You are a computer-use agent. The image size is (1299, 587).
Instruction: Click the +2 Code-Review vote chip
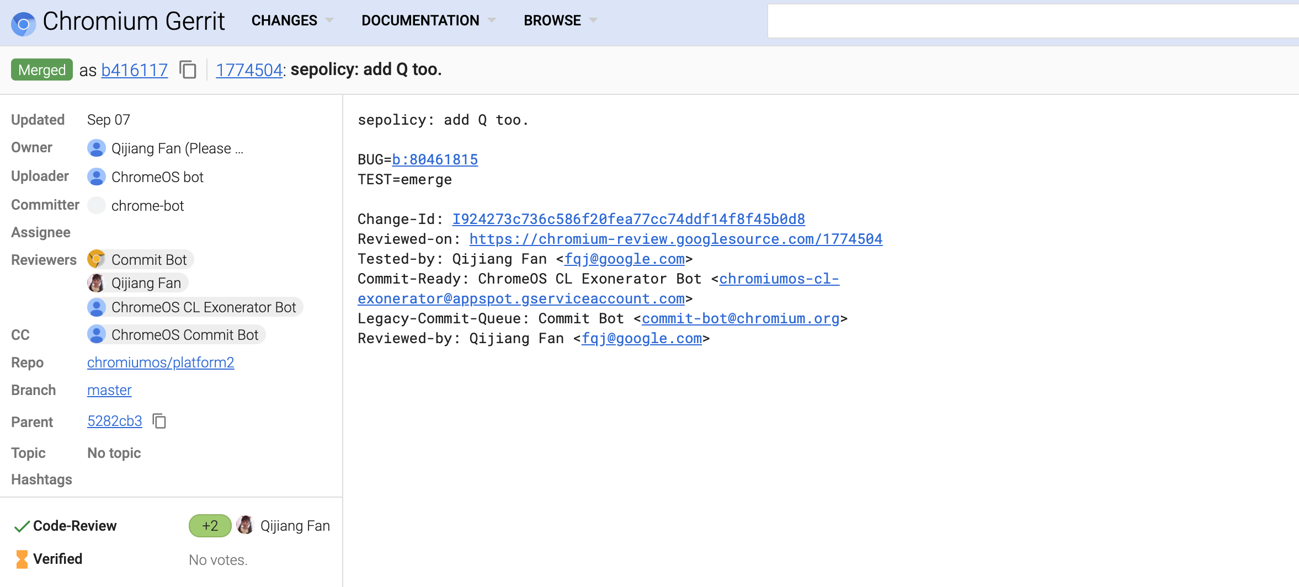210,526
